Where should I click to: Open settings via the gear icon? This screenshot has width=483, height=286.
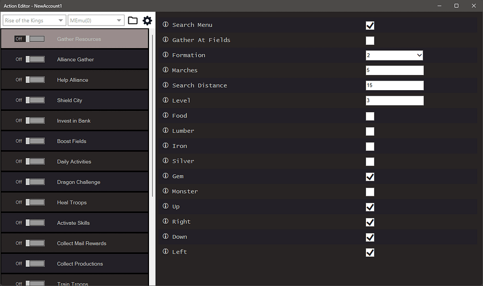147,20
